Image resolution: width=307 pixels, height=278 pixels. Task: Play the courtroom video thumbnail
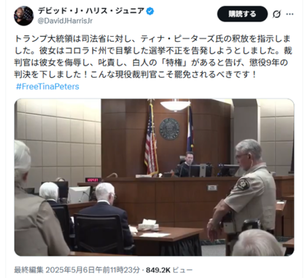pyautogui.click(x=154, y=177)
